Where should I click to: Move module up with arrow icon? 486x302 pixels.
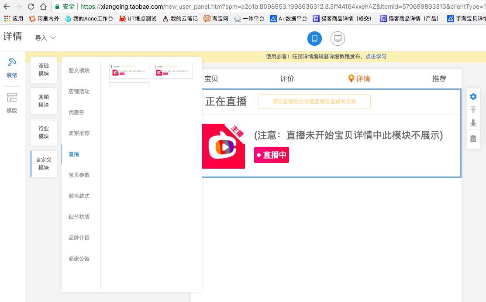(473, 110)
